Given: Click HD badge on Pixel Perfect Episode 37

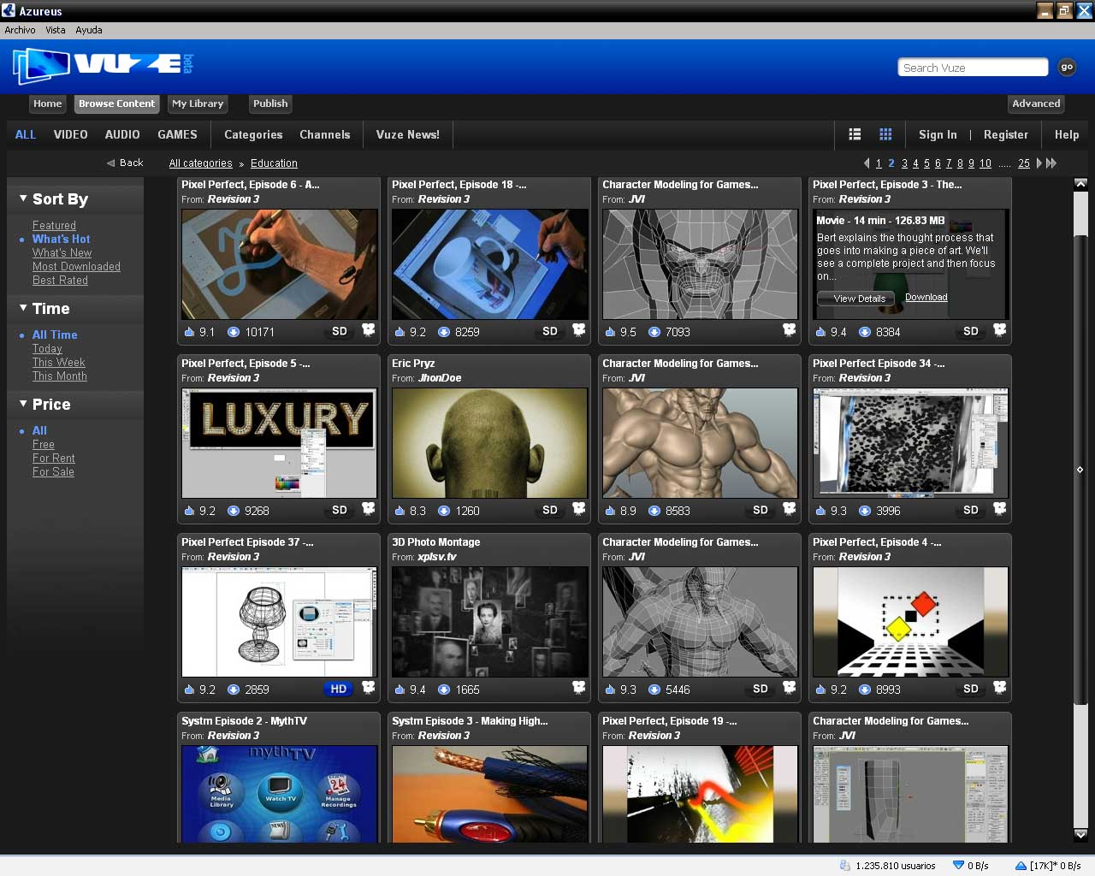Looking at the screenshot, I should click(339, 689).
